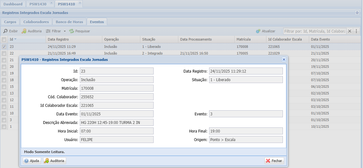Check the row 20 checkbox

click(x=4, y=67)
